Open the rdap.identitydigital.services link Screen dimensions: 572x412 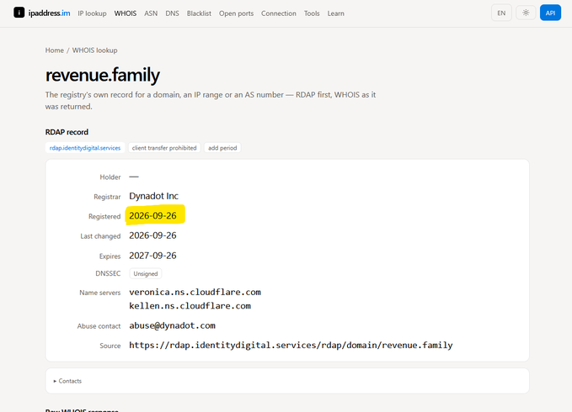point(85,148)
